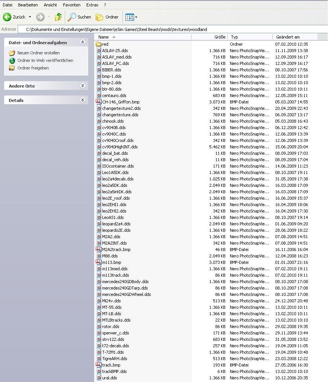Viewport: 330px width, 382px height.
Task: Click Ordner freigeben link
Action: (33, 68)
